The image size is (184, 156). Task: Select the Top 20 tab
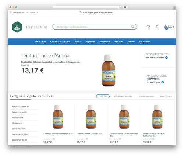tap(103, 96)
